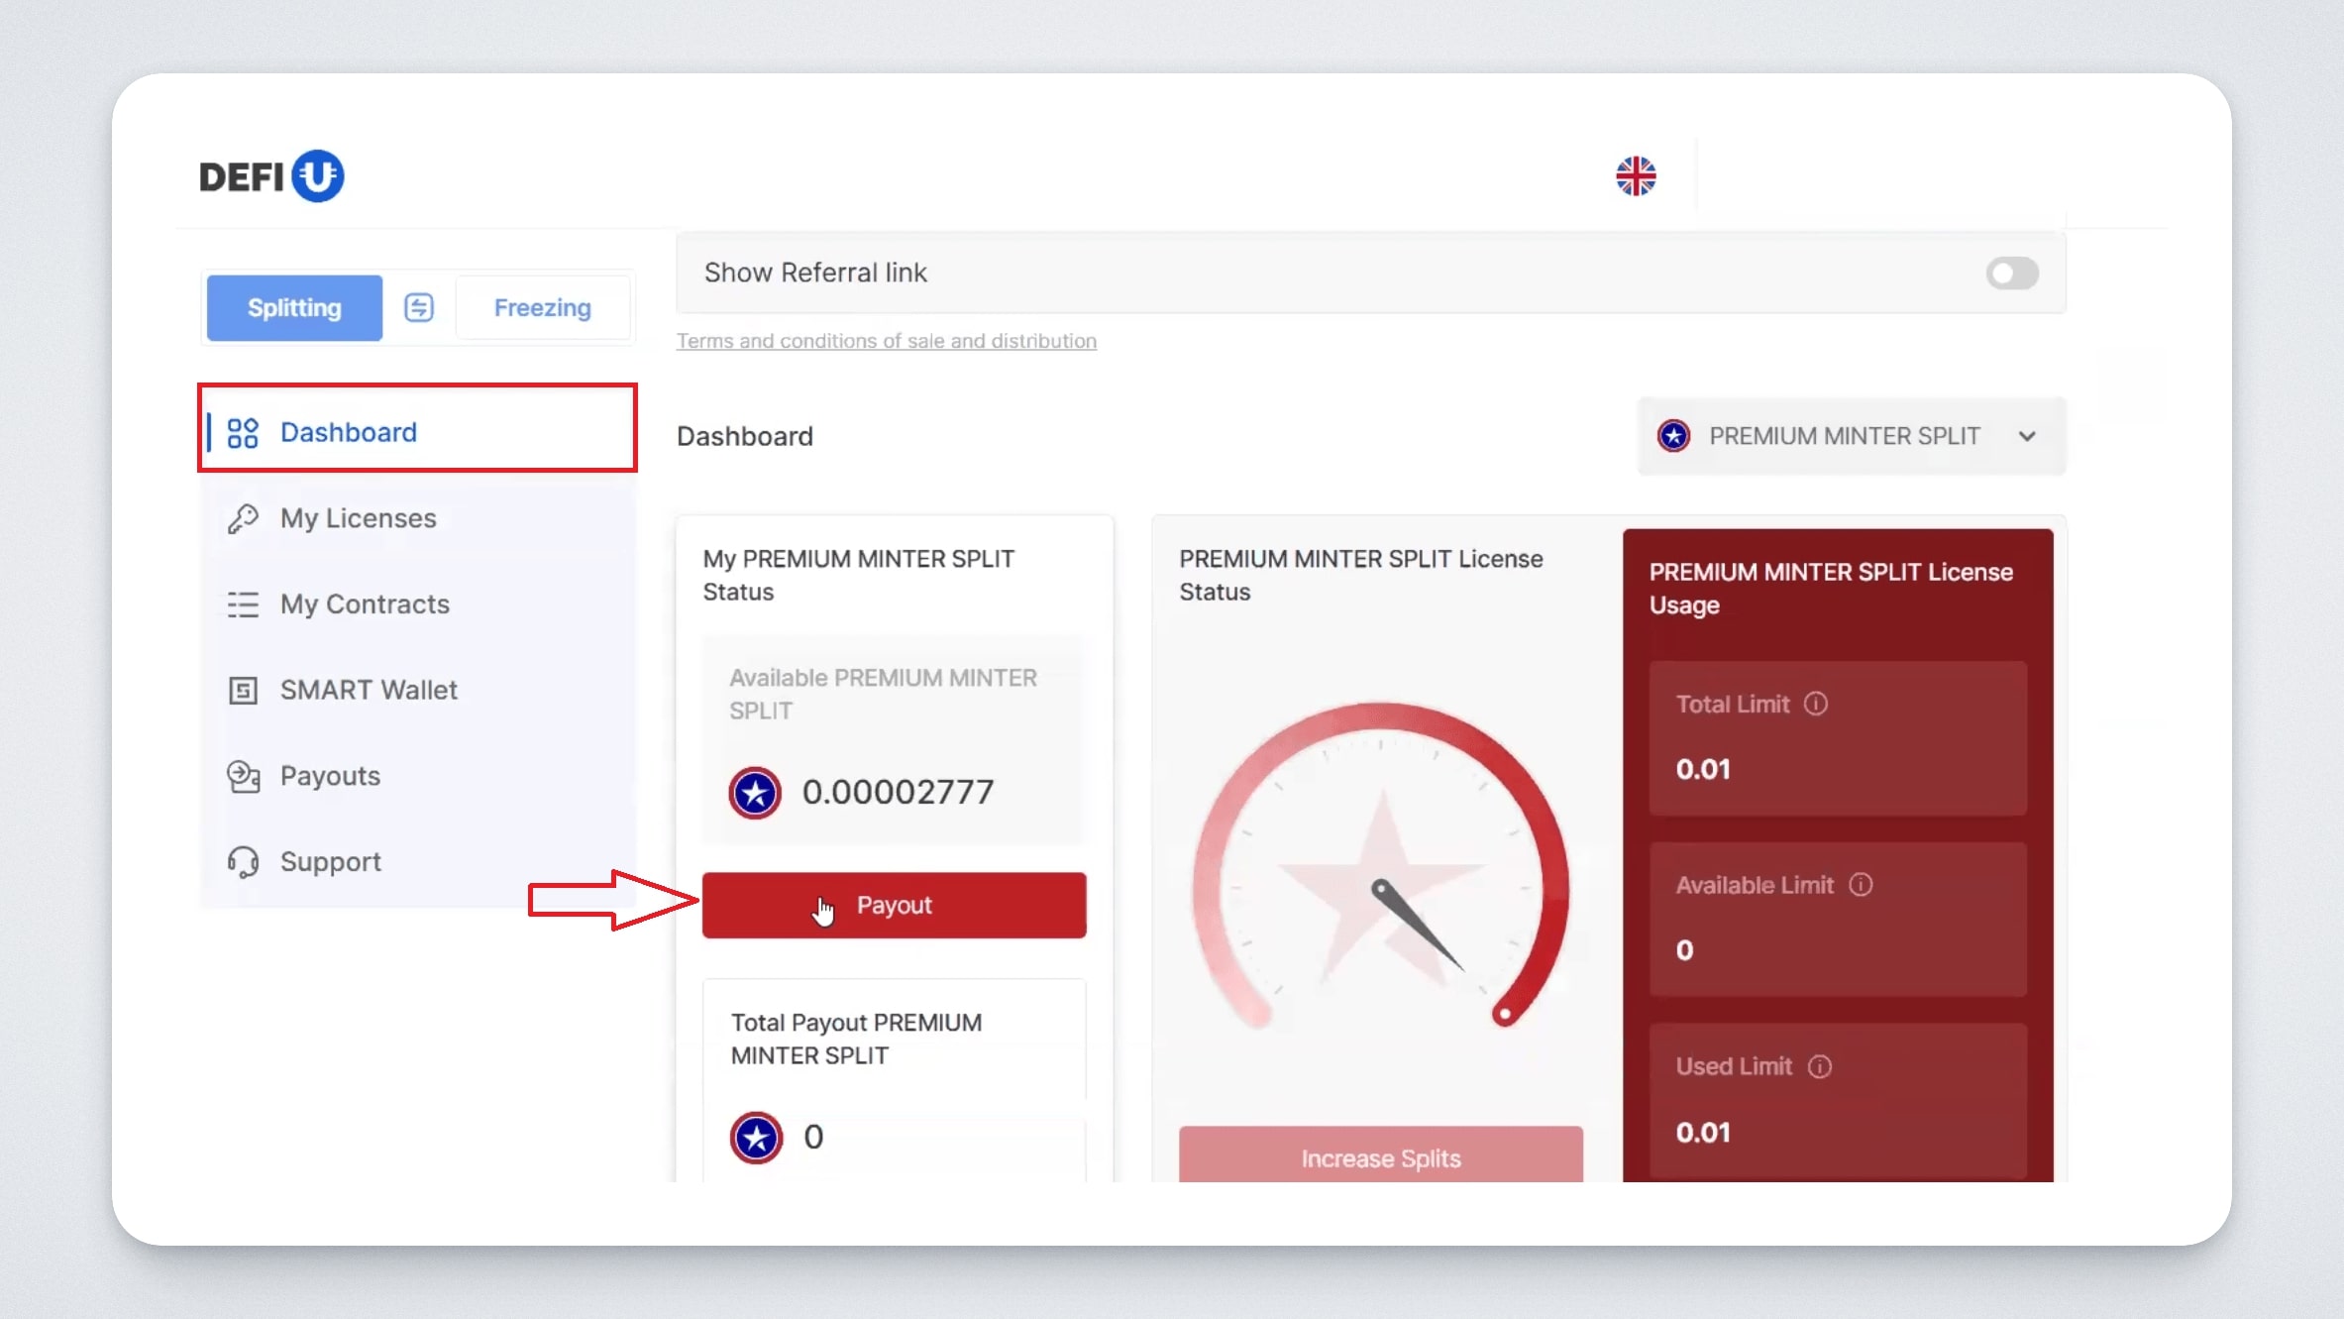Screen dimensions: 2344x1319
Task: Click the dropdown chevron arrow
Action: [2027, 436]
